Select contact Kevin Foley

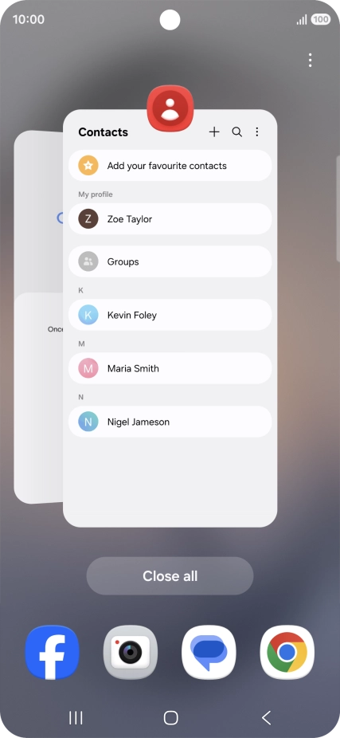pos(170,315)
